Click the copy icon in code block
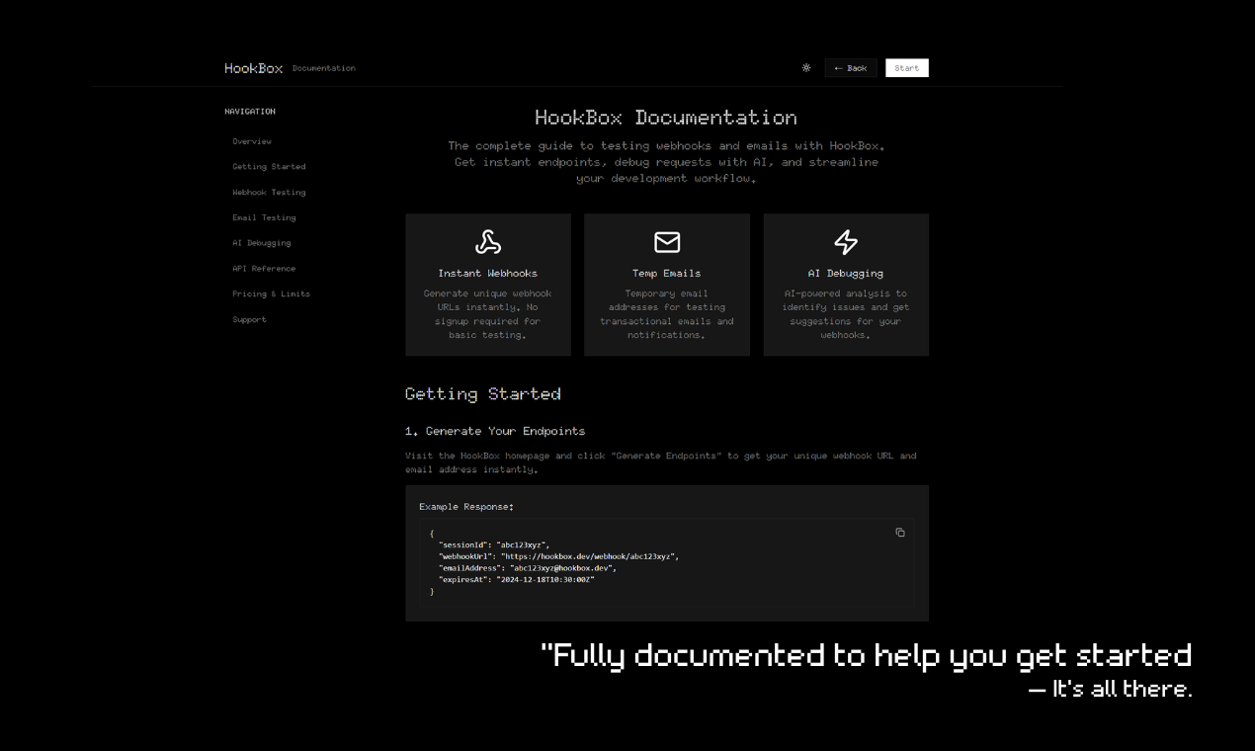Image resolution: width=1255 pixels, height=751 pixels. tap(899, 533)
